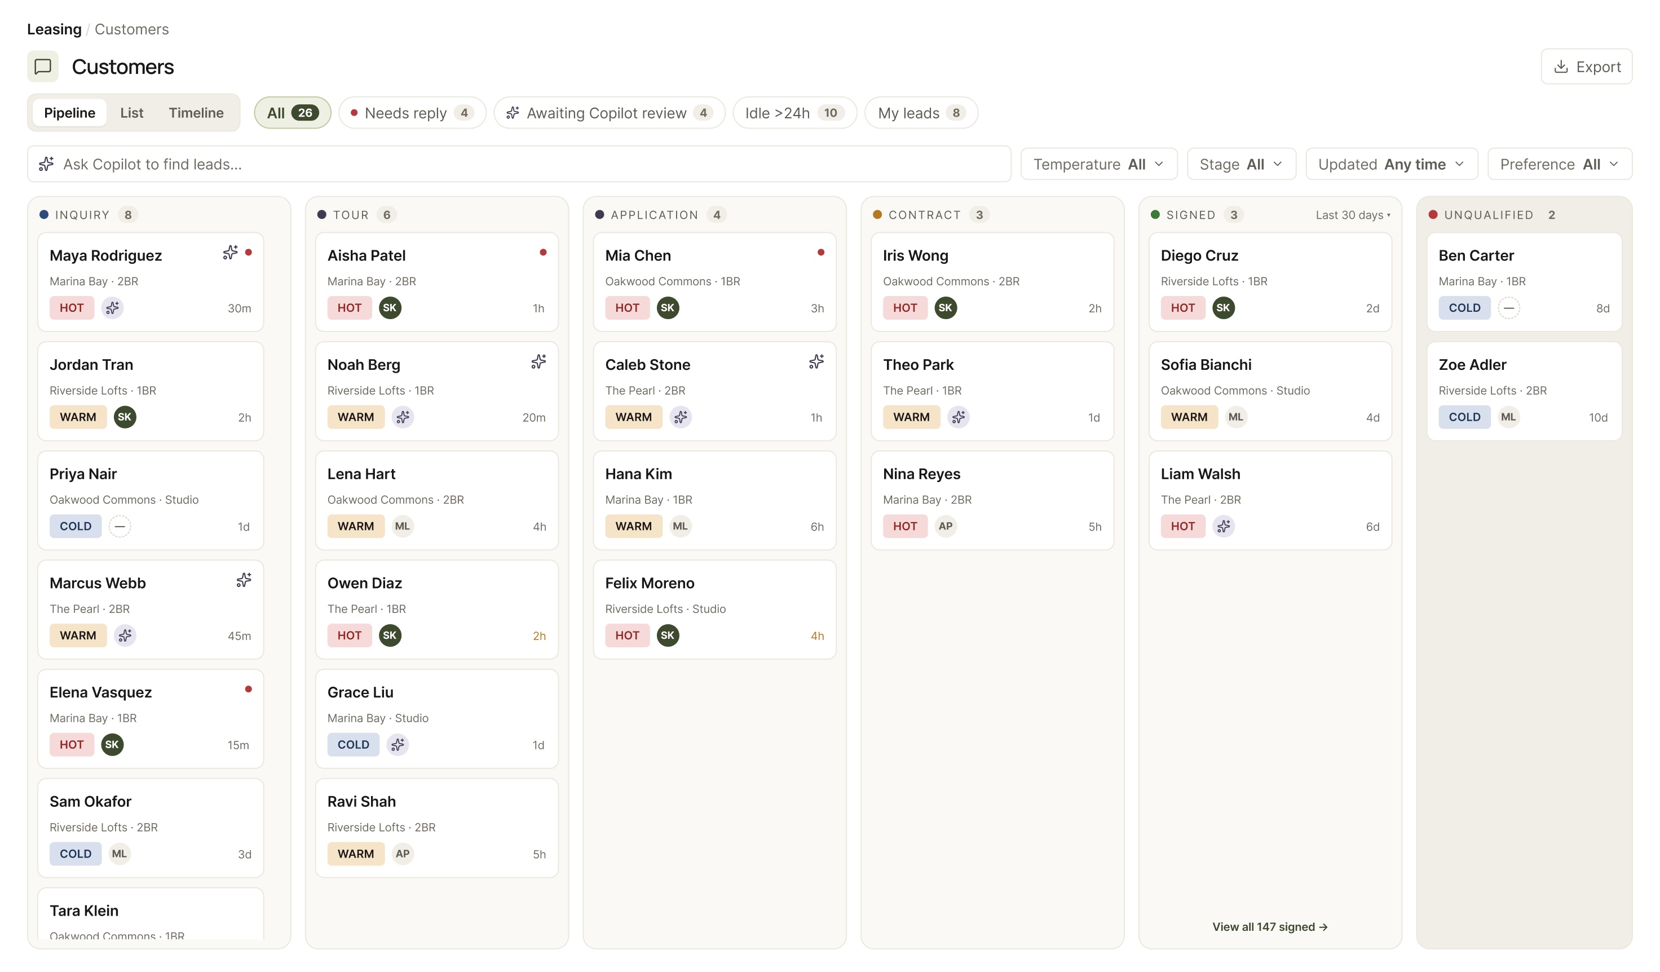1660x972 pixels.
Task: Click the AP avatar on Nina Reyes card
Action: [x=945, y=526]
